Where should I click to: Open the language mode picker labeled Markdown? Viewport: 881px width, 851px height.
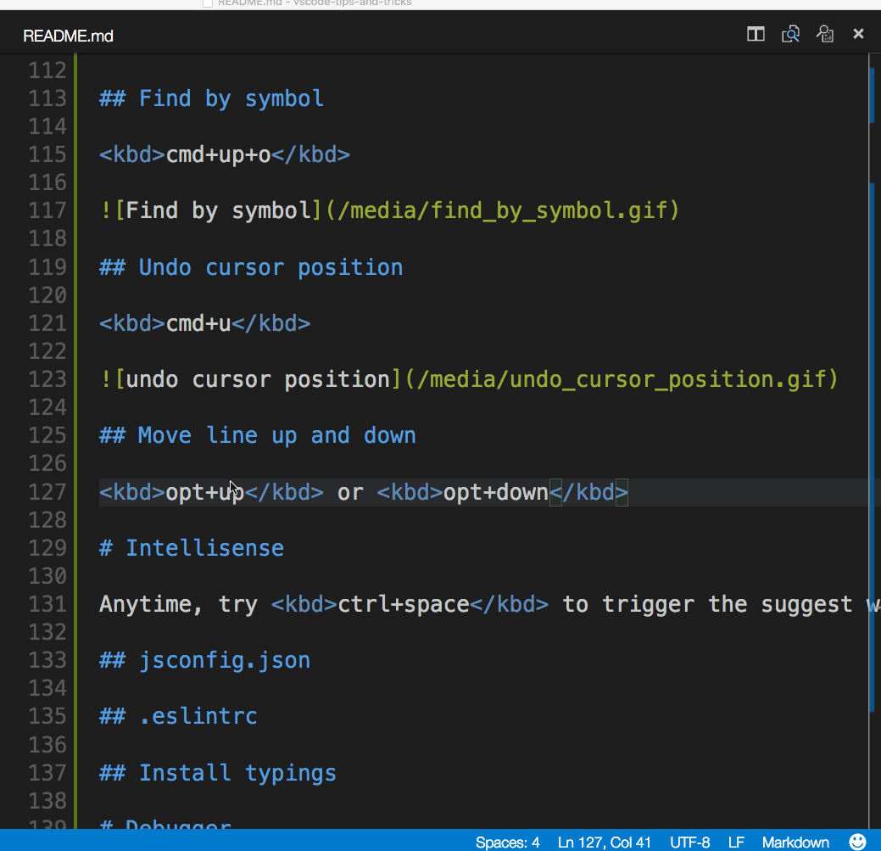pyautogui.click(x=795, y=843)
